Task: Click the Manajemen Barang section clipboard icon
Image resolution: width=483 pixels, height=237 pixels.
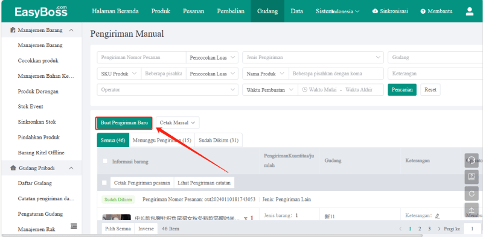Action: pyautogui.click(x=13, y=30)
